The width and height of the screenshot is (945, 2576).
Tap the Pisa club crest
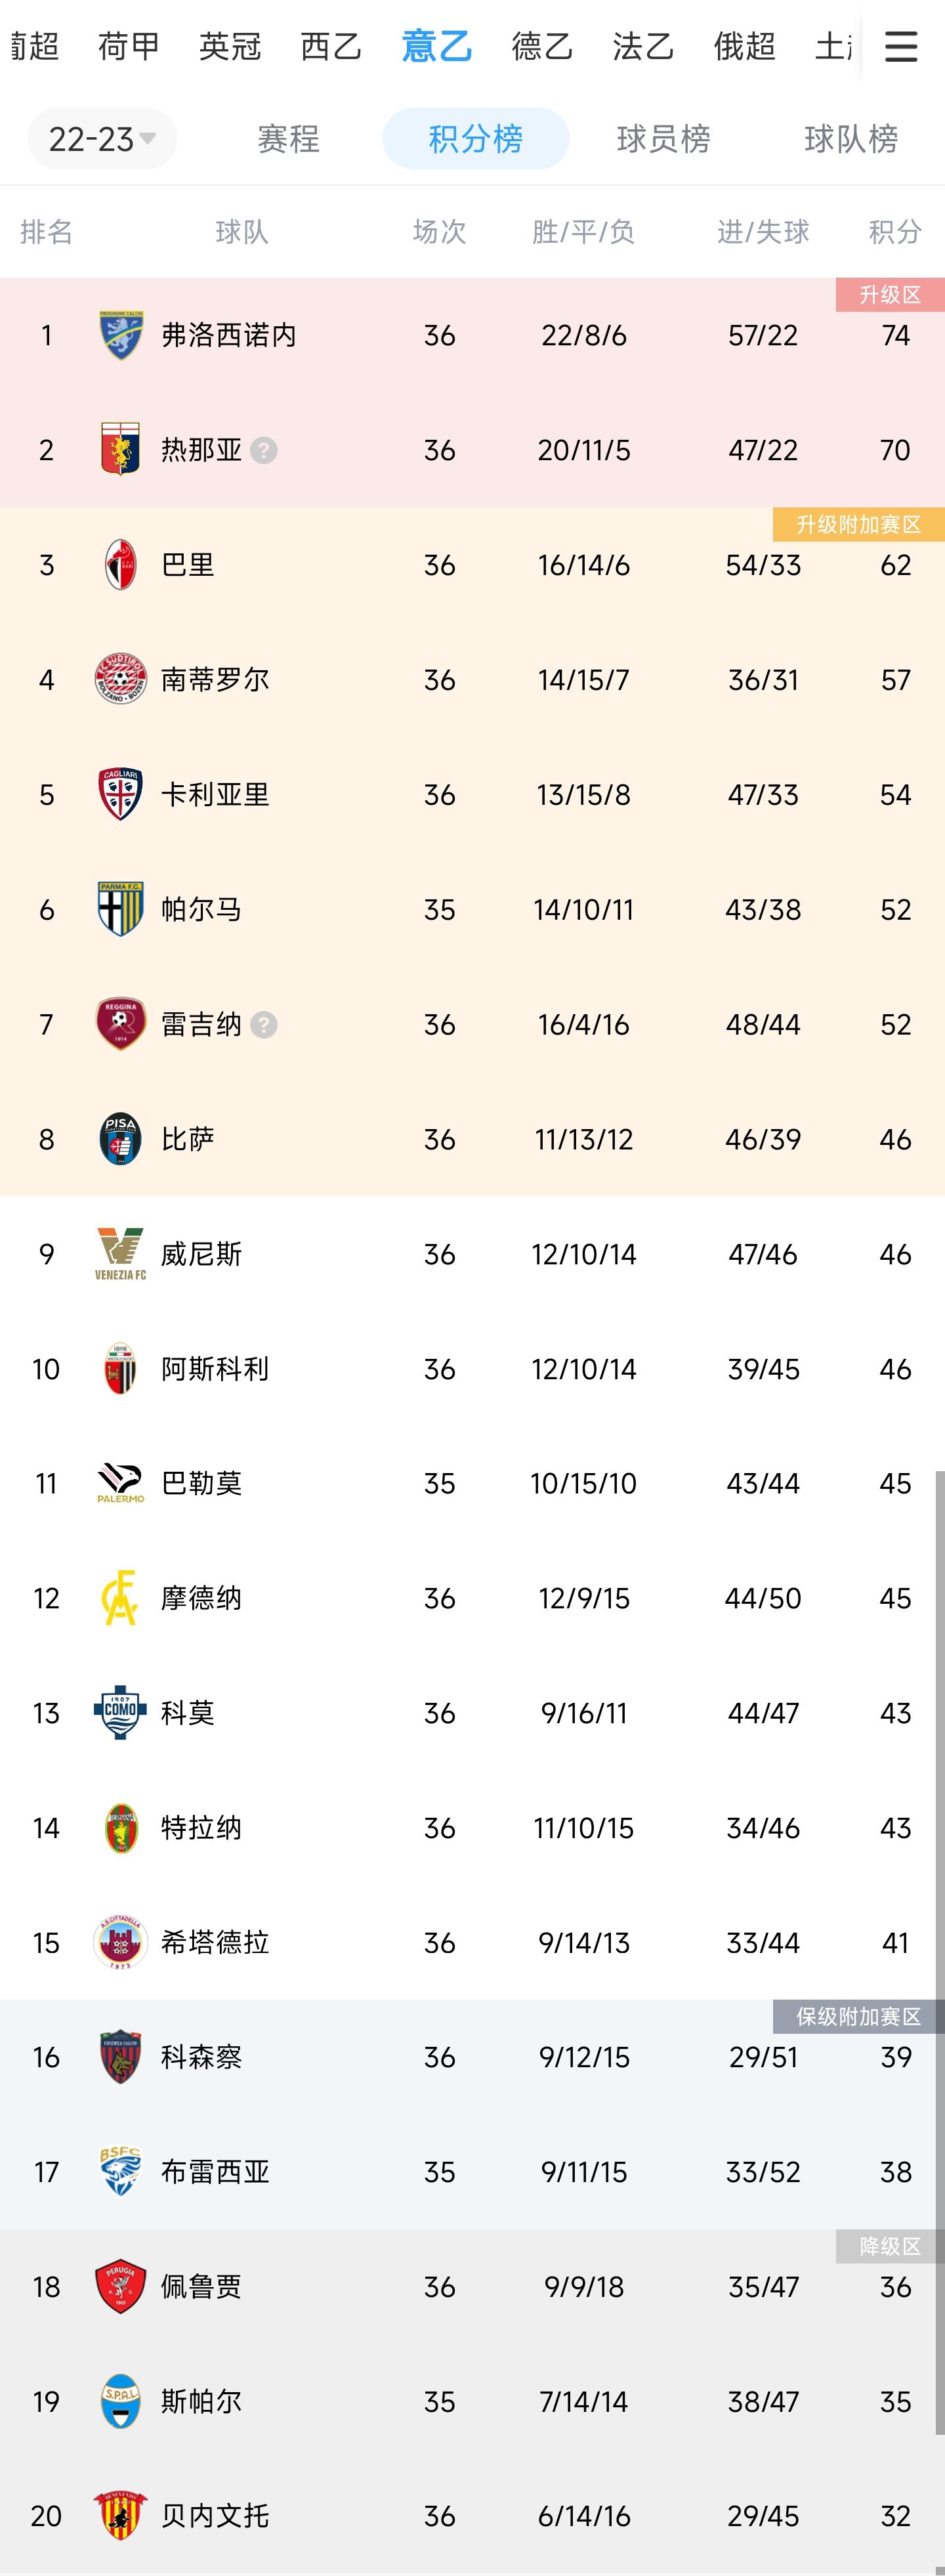click(x=121, y=1139)
